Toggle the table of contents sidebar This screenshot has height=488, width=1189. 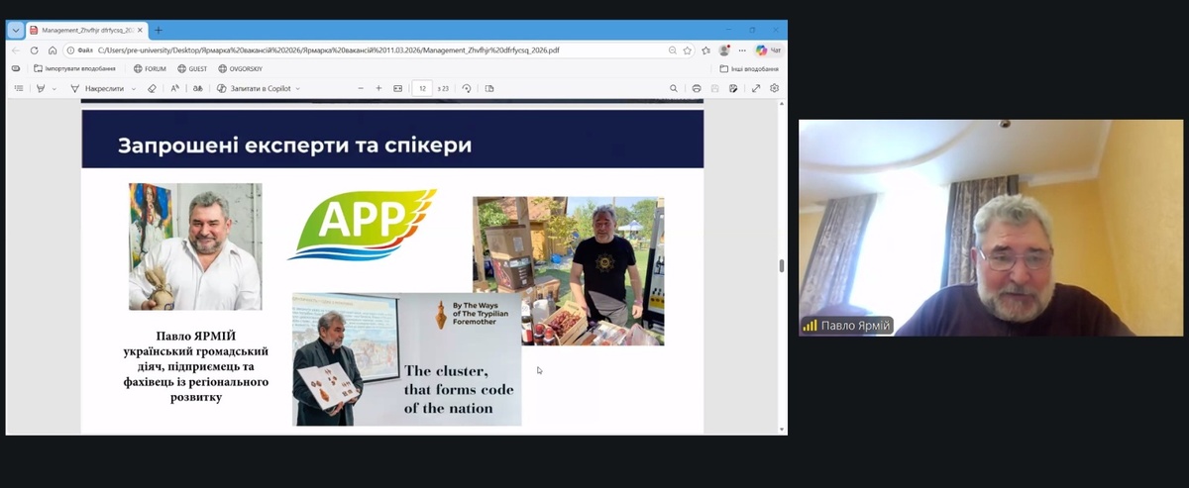coord(18,88)
